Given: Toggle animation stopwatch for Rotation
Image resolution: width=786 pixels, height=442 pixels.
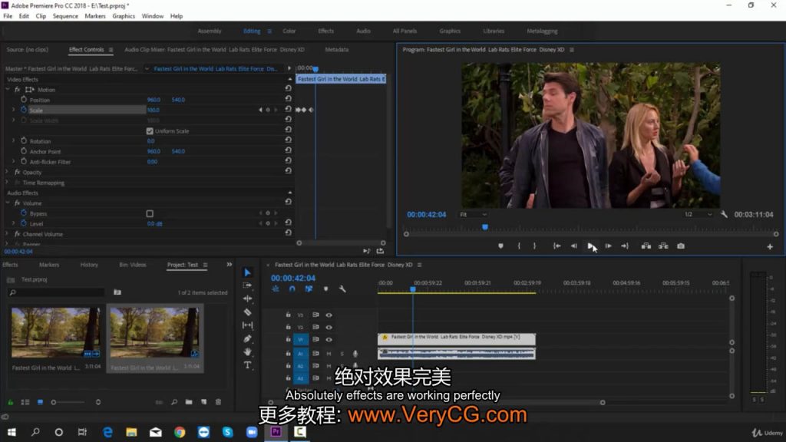Looking at the screenshot, I should coord(24,141).
